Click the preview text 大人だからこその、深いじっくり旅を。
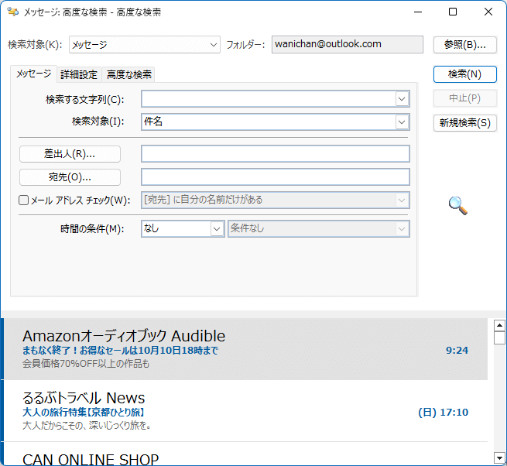The height and width of the screenshot is (466, 507). click(87, 426)
